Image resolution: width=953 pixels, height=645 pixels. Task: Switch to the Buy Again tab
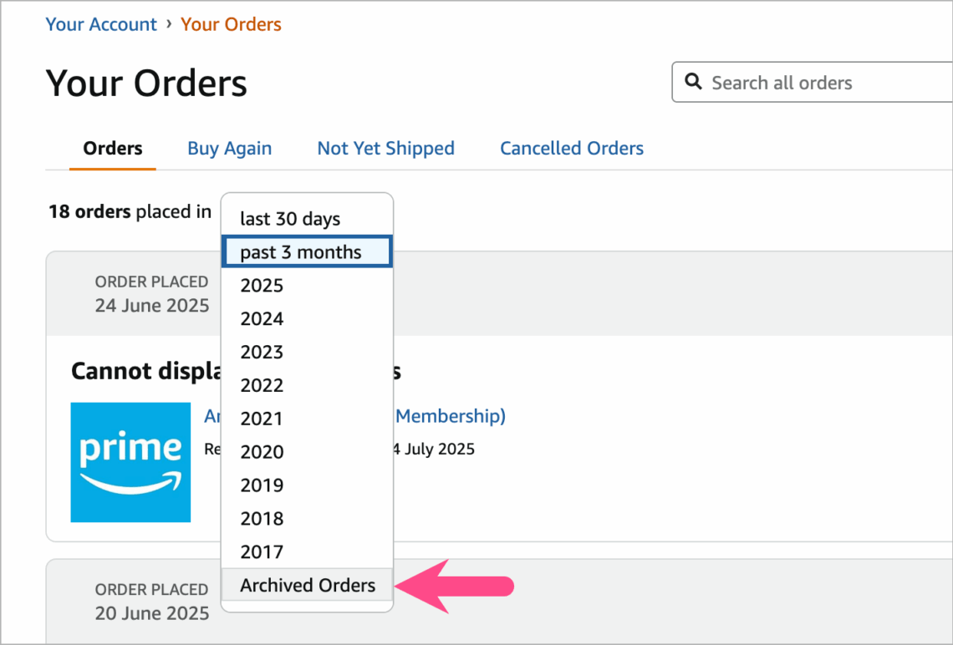click(x=229, y=148)
